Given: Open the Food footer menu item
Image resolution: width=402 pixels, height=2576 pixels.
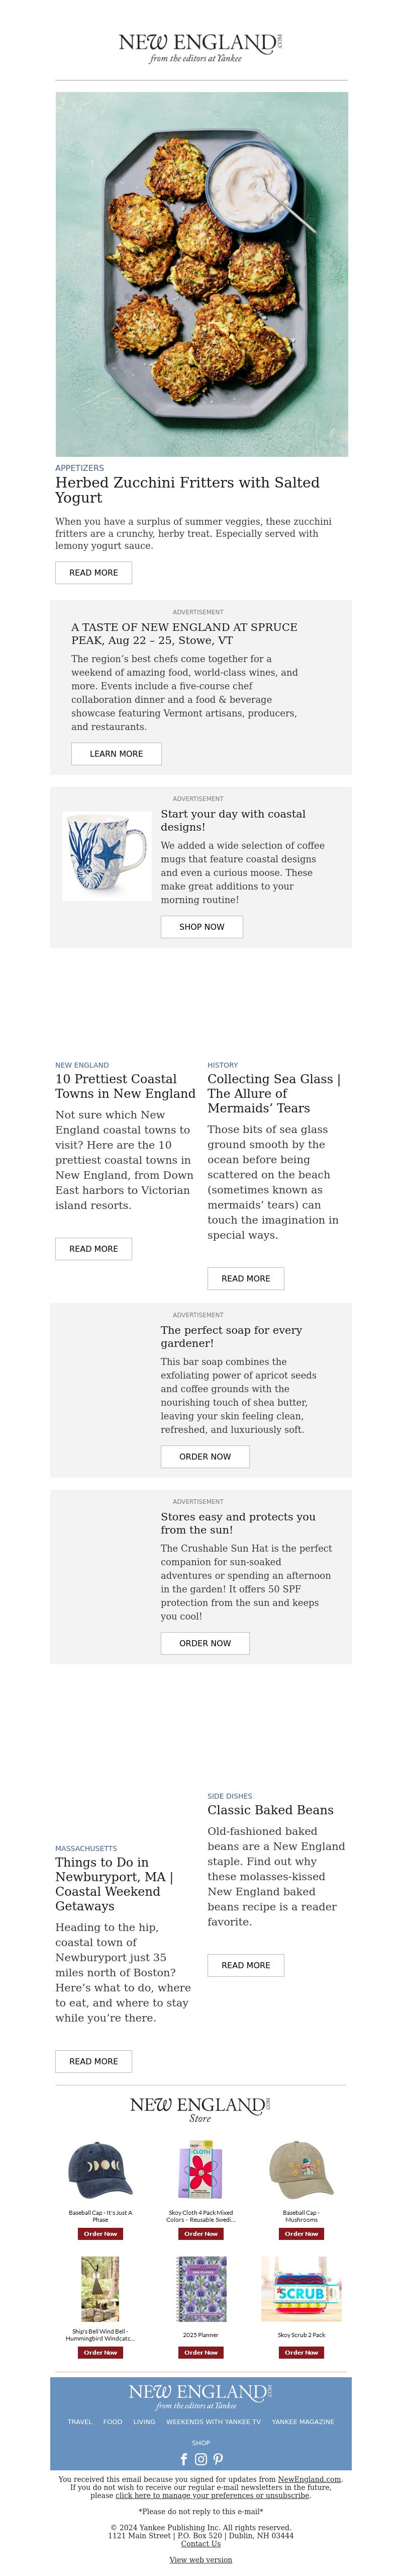Looking at the screenshot, I should [113, 2422].
